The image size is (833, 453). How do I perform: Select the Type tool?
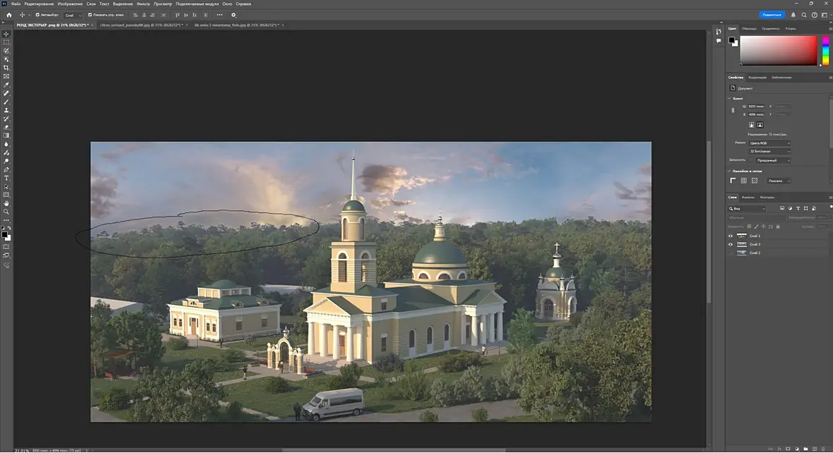coord(6,178)
